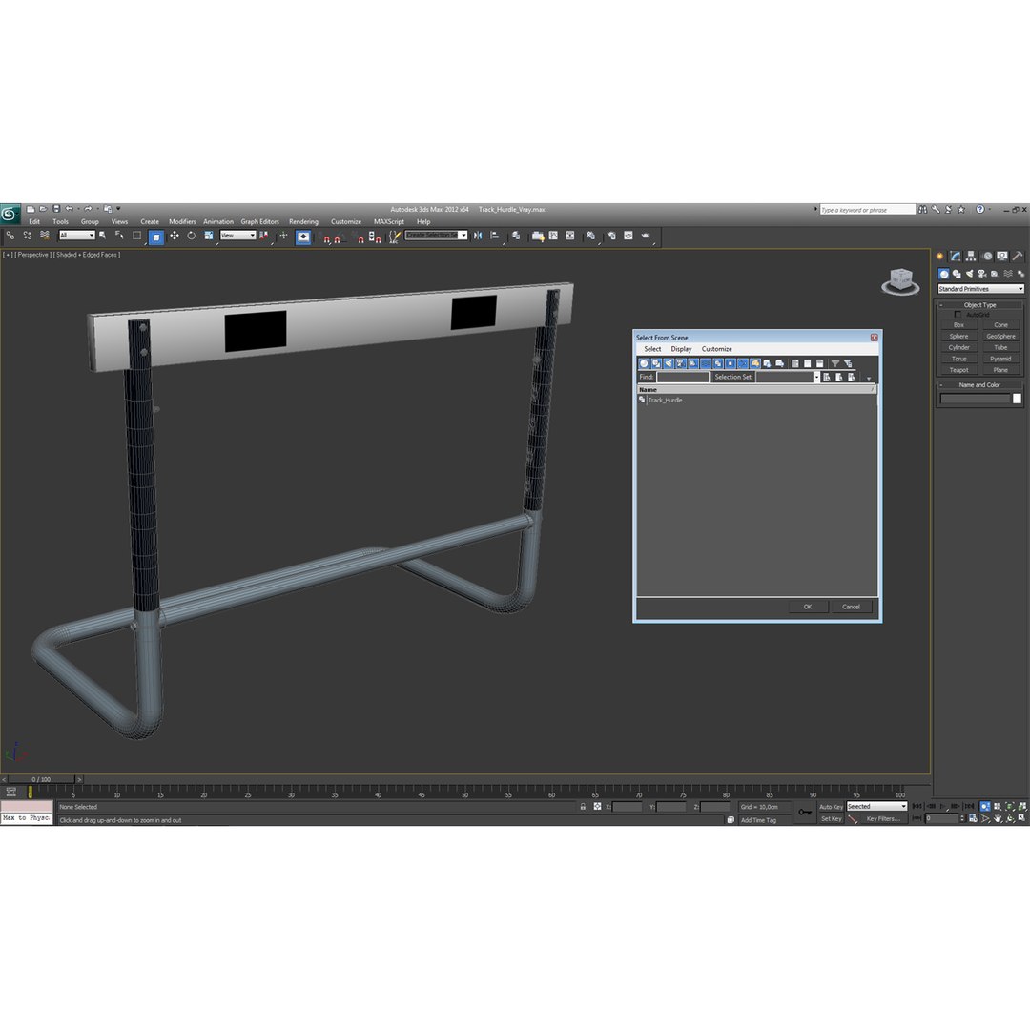Image resolution: width=1030 pixels, height=1030 pixels.
Task: Open the MAXScript menu
Action: pyautogui.click(x=389, y=222)
